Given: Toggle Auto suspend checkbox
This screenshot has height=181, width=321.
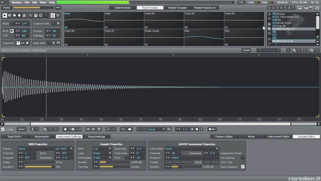Looking at the screenshot, I should [243, 167].
